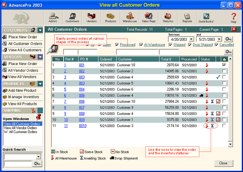This screenshot has width=243, height=172.
Task: Click the Awaiting Stock hourglass icon in row 7
Action: pos(212,101)
